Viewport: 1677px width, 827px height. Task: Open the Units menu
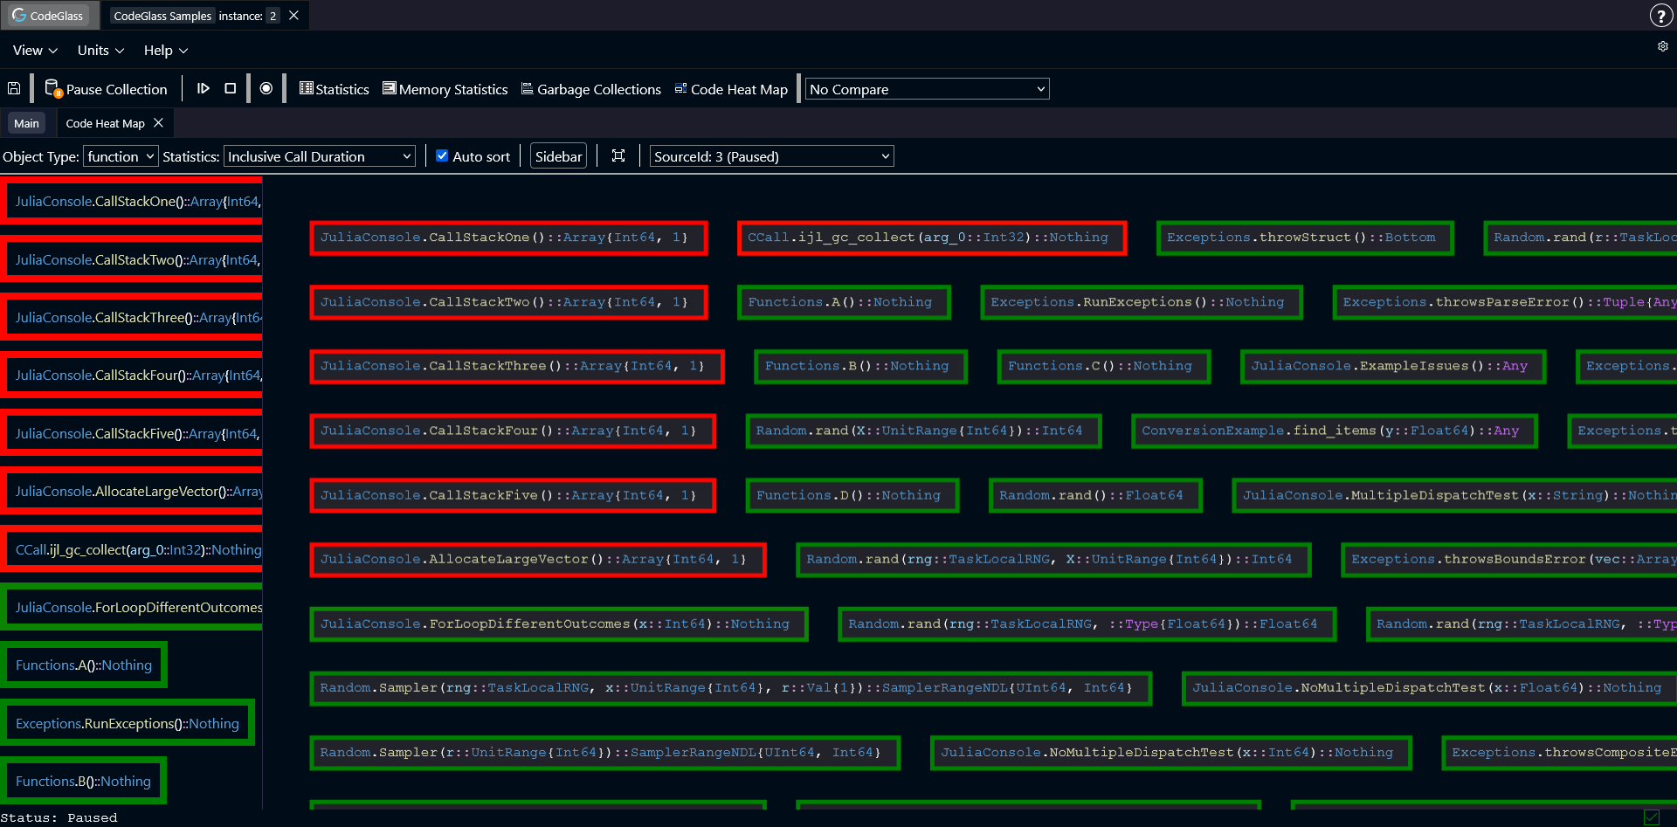100,51
